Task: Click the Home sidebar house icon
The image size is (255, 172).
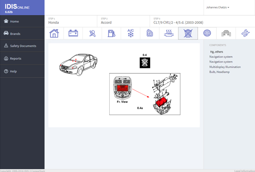Action: [x=6, y=21]
